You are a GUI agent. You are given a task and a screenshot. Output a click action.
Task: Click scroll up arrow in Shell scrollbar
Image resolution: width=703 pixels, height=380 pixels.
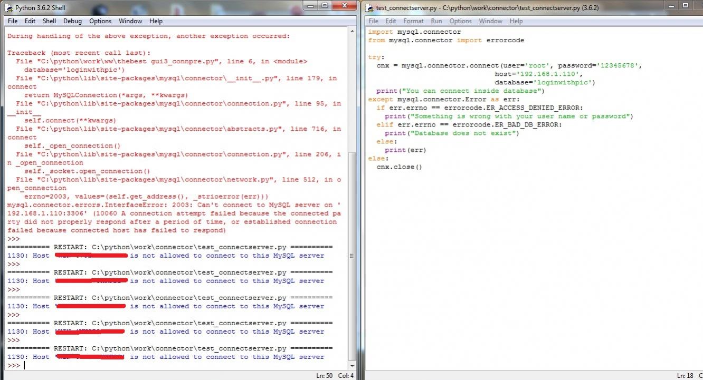click(353, 32)
